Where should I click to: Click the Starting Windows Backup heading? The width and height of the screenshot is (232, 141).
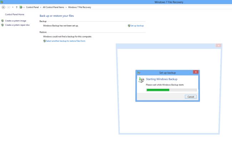(x=162, y=79)
